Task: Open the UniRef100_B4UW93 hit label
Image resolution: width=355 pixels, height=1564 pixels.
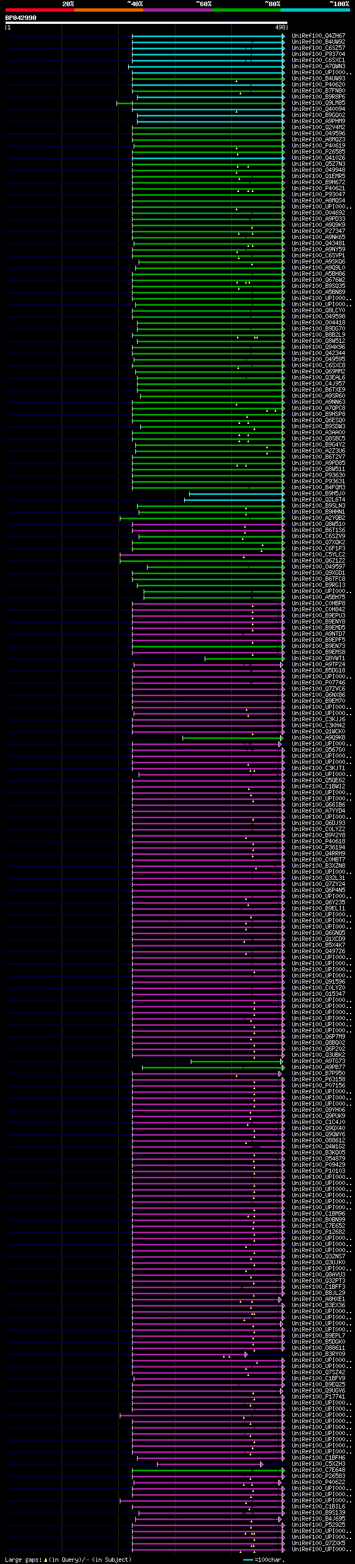Action: point(318,78)
